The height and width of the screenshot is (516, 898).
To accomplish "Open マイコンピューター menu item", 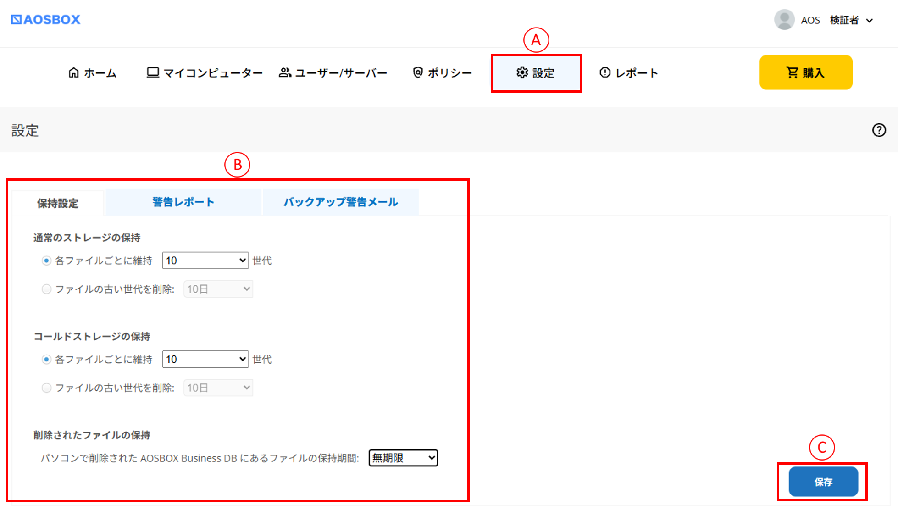I will pyautogui.click(x=205, y=73).
